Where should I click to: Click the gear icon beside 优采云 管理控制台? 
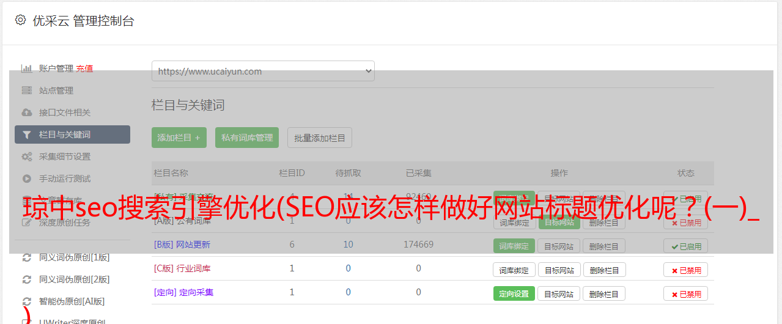(x=20, y=20)
